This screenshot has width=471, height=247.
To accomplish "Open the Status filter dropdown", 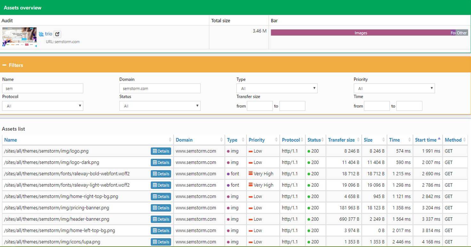I will (160, 106).
